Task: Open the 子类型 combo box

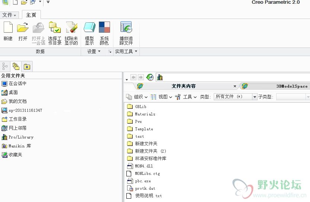Action: [x=293, y=97]
